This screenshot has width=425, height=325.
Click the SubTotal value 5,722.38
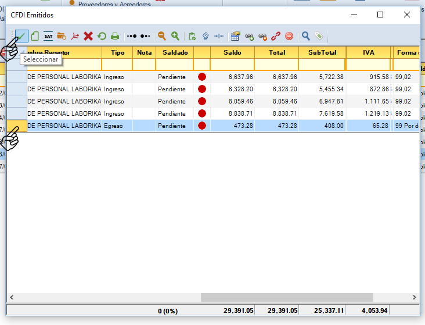coord(331,77)
